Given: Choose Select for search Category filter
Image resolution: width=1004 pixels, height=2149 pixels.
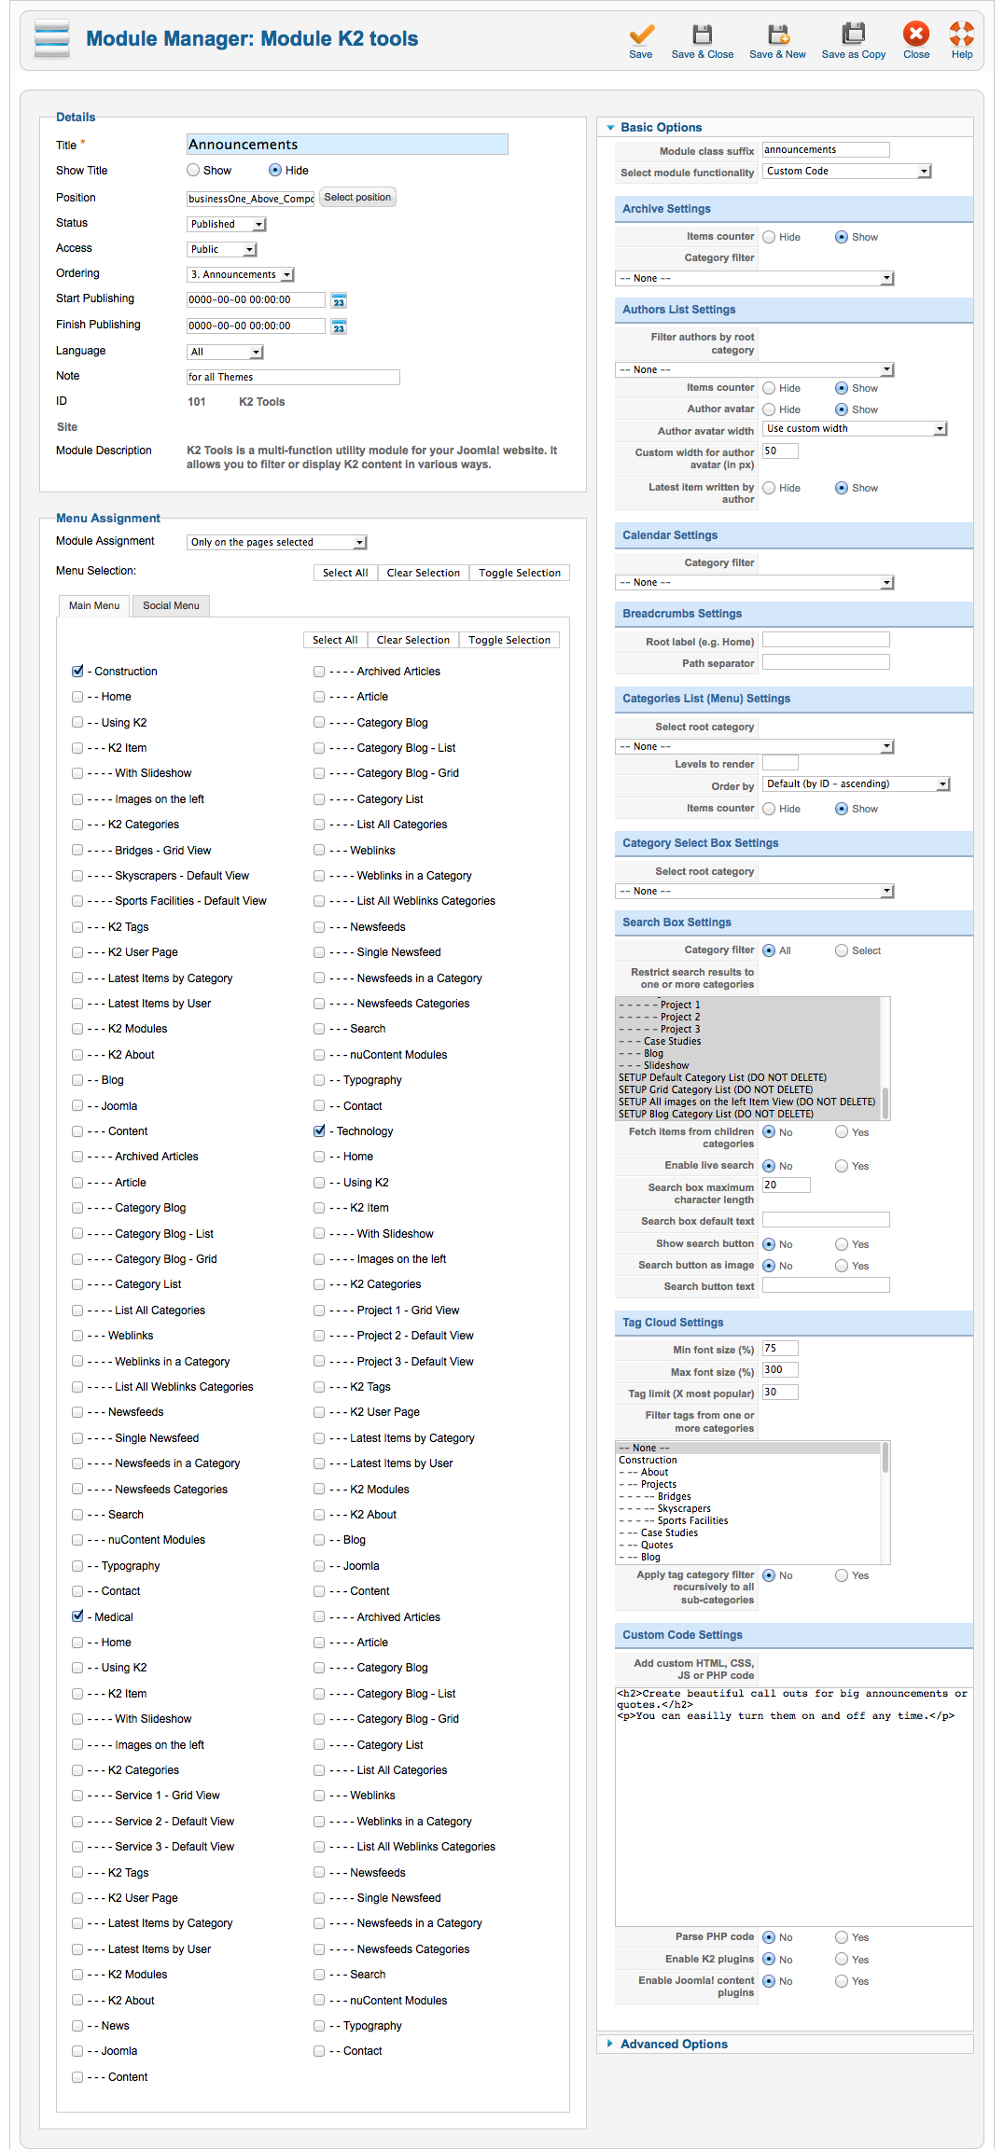Looking at the screenshot, I should [x=842, y=950].
